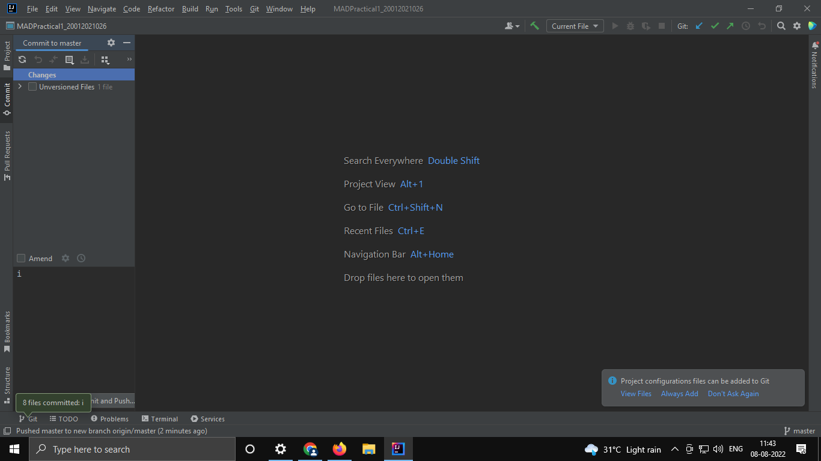Select the build hammer icon
Viewport: 821px width, 461px height.
click(x=535, y=26)
